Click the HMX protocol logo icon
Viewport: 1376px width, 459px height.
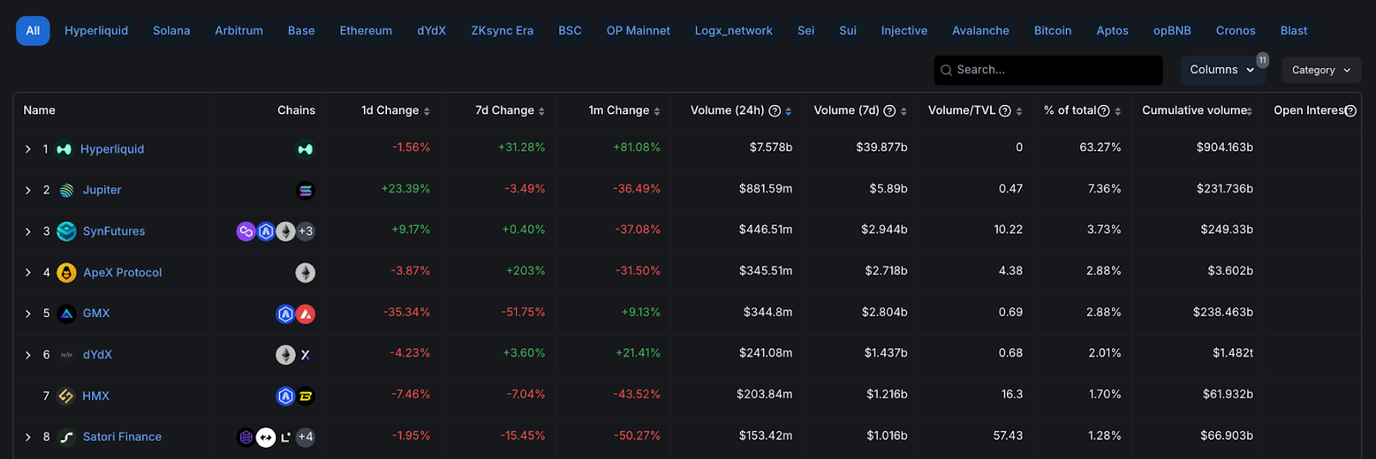tap(66, 396)
